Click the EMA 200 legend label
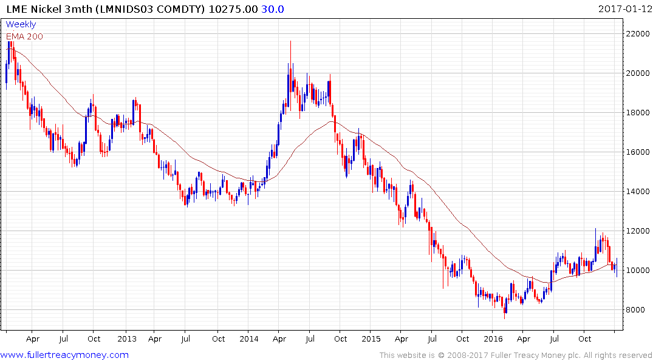653x364 pixels. (x=24, y=36)
